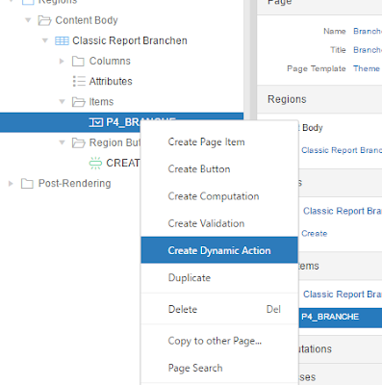Click the Create link under buttons
Image resolution: width=382 pixels, height=385 pixels.
click(x=315, y=234)
